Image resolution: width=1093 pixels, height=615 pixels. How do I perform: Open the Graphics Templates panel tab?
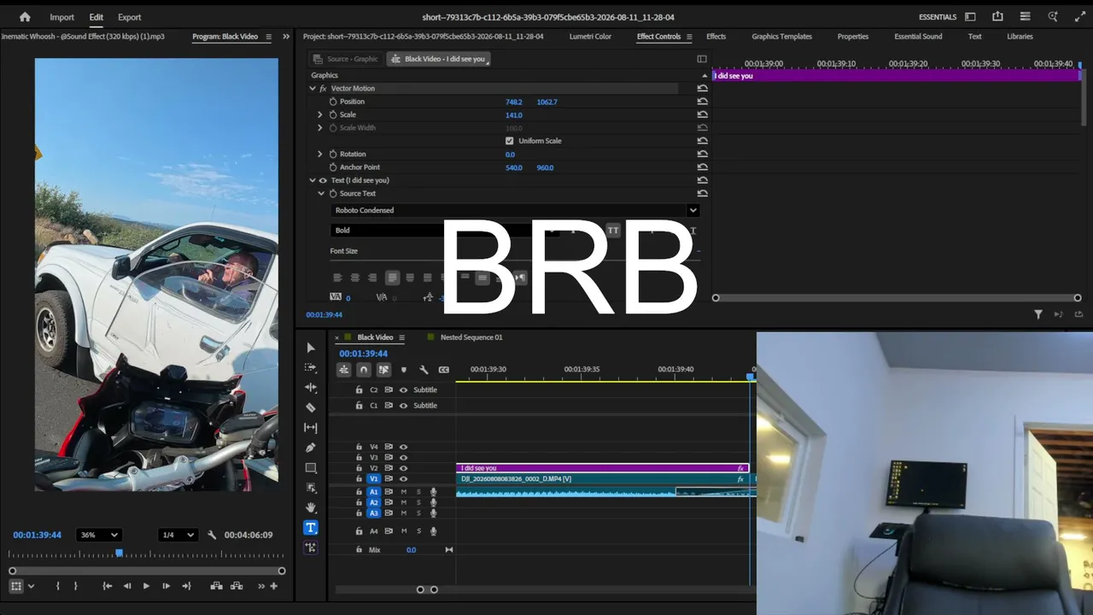pyautogui.click(x=781, y=37)
